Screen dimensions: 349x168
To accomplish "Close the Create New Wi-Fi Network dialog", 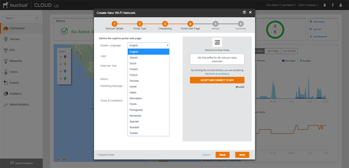I will (250, 13).
